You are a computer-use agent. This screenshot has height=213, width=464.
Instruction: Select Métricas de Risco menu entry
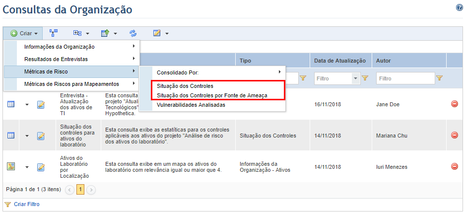pos(71,71)
